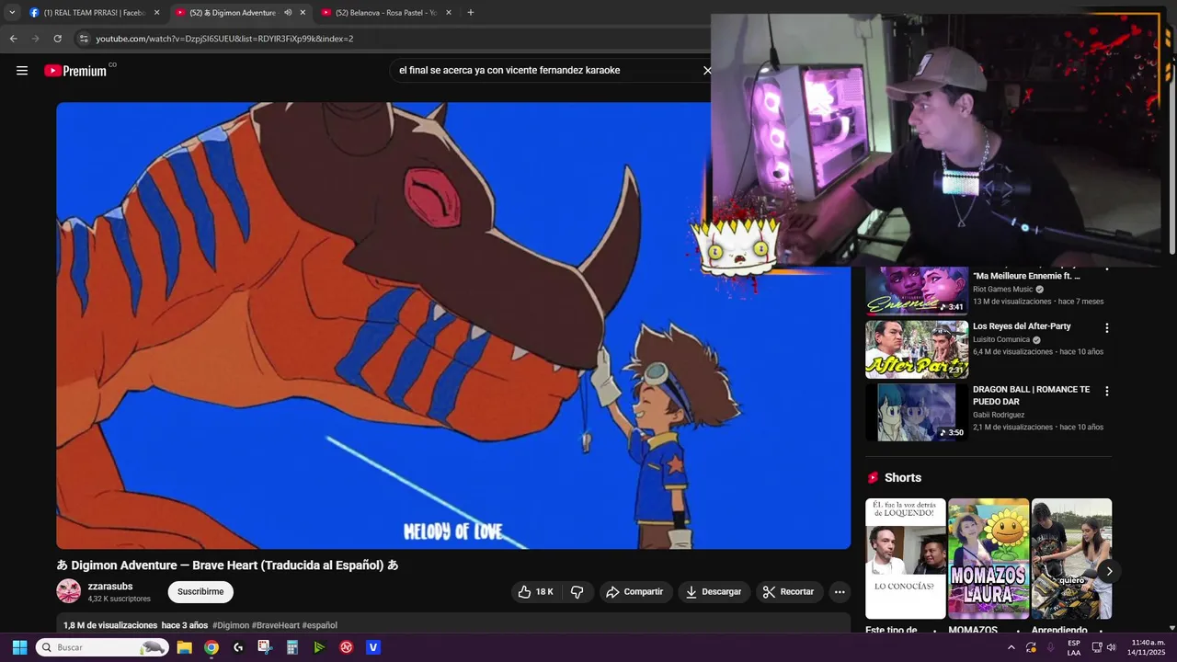Open the YouTube guide hamburger menu

coord(22,71)
